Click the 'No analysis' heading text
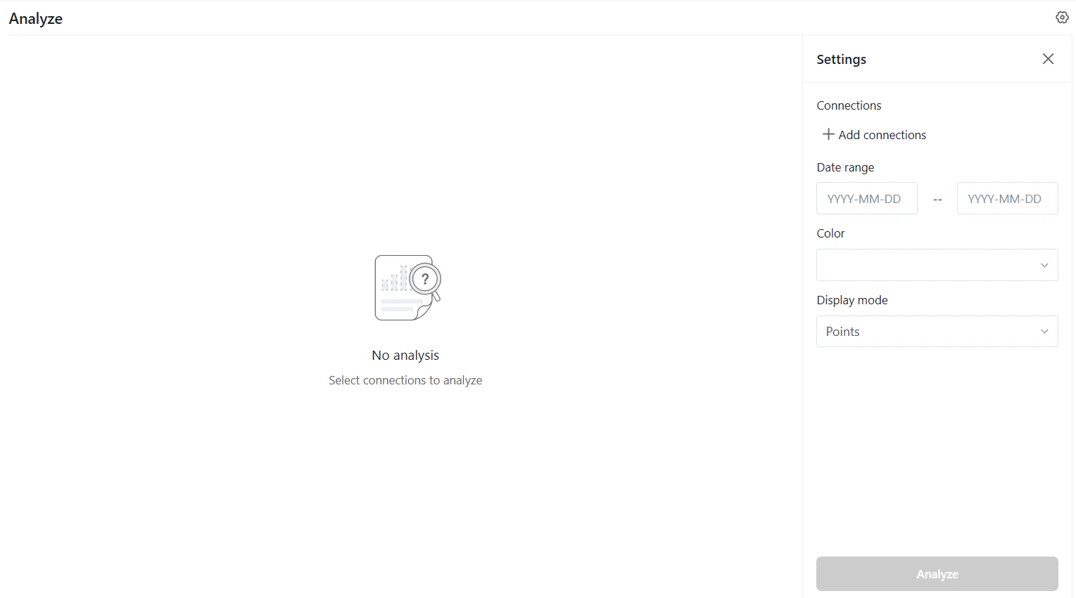Image resolution: width=1076 pixels, height=598 pixels. 405,355
